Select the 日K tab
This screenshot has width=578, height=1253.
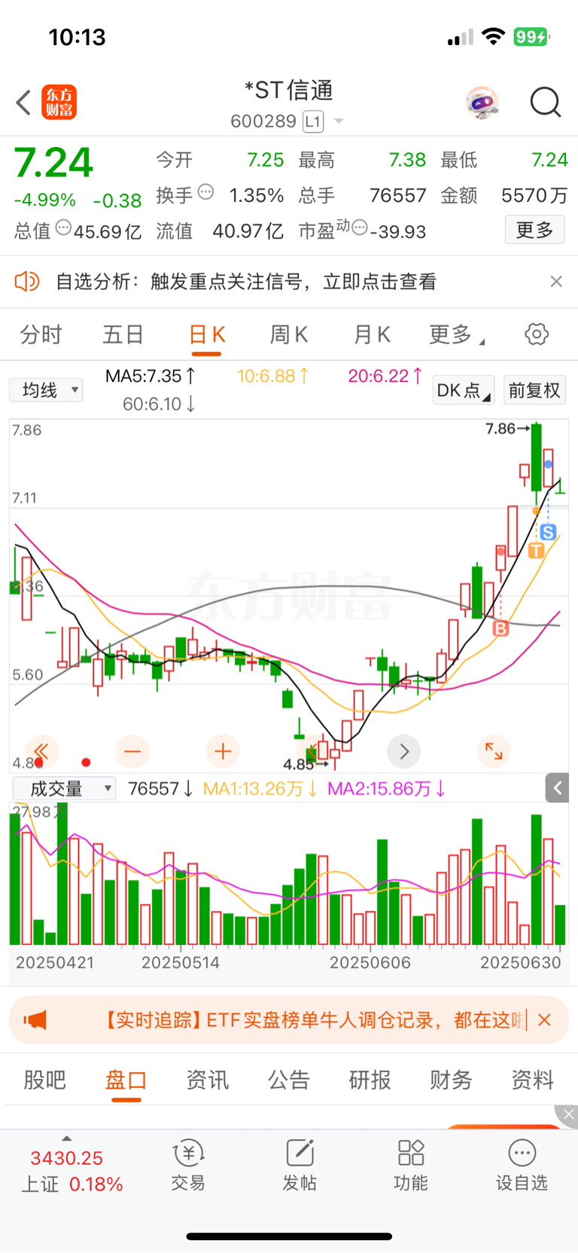(207, 335)
